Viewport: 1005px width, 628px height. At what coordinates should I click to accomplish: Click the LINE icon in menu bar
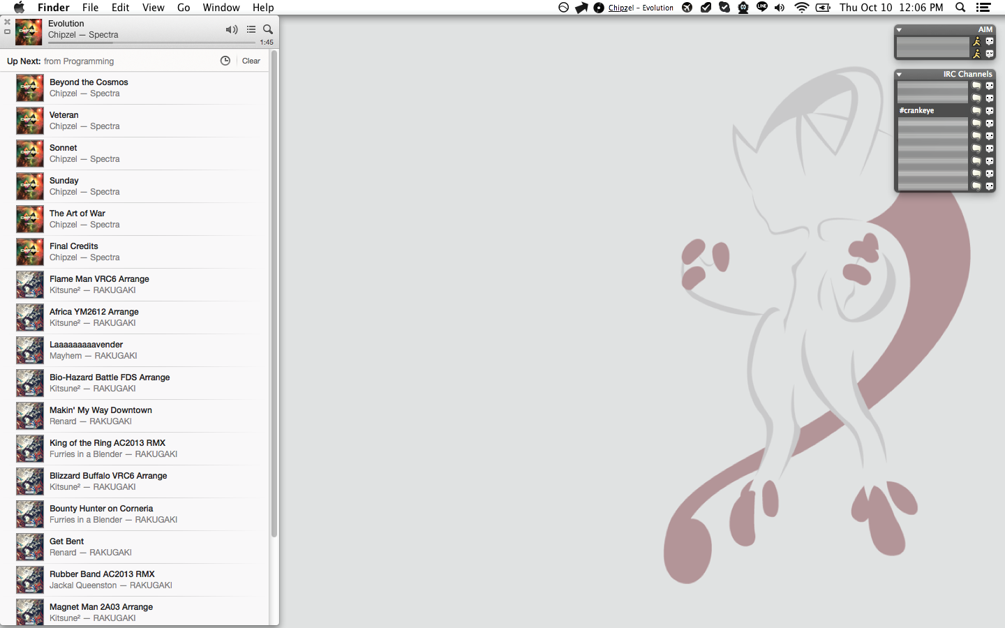tap(761, 7)
